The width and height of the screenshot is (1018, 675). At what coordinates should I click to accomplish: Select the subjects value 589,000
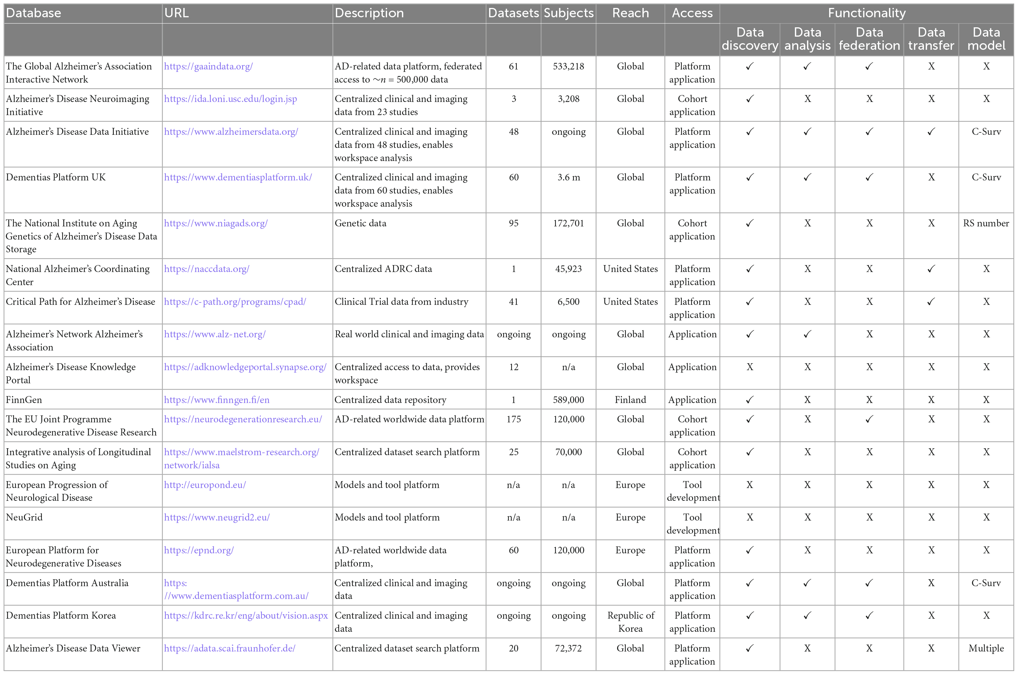coord(569,400)
